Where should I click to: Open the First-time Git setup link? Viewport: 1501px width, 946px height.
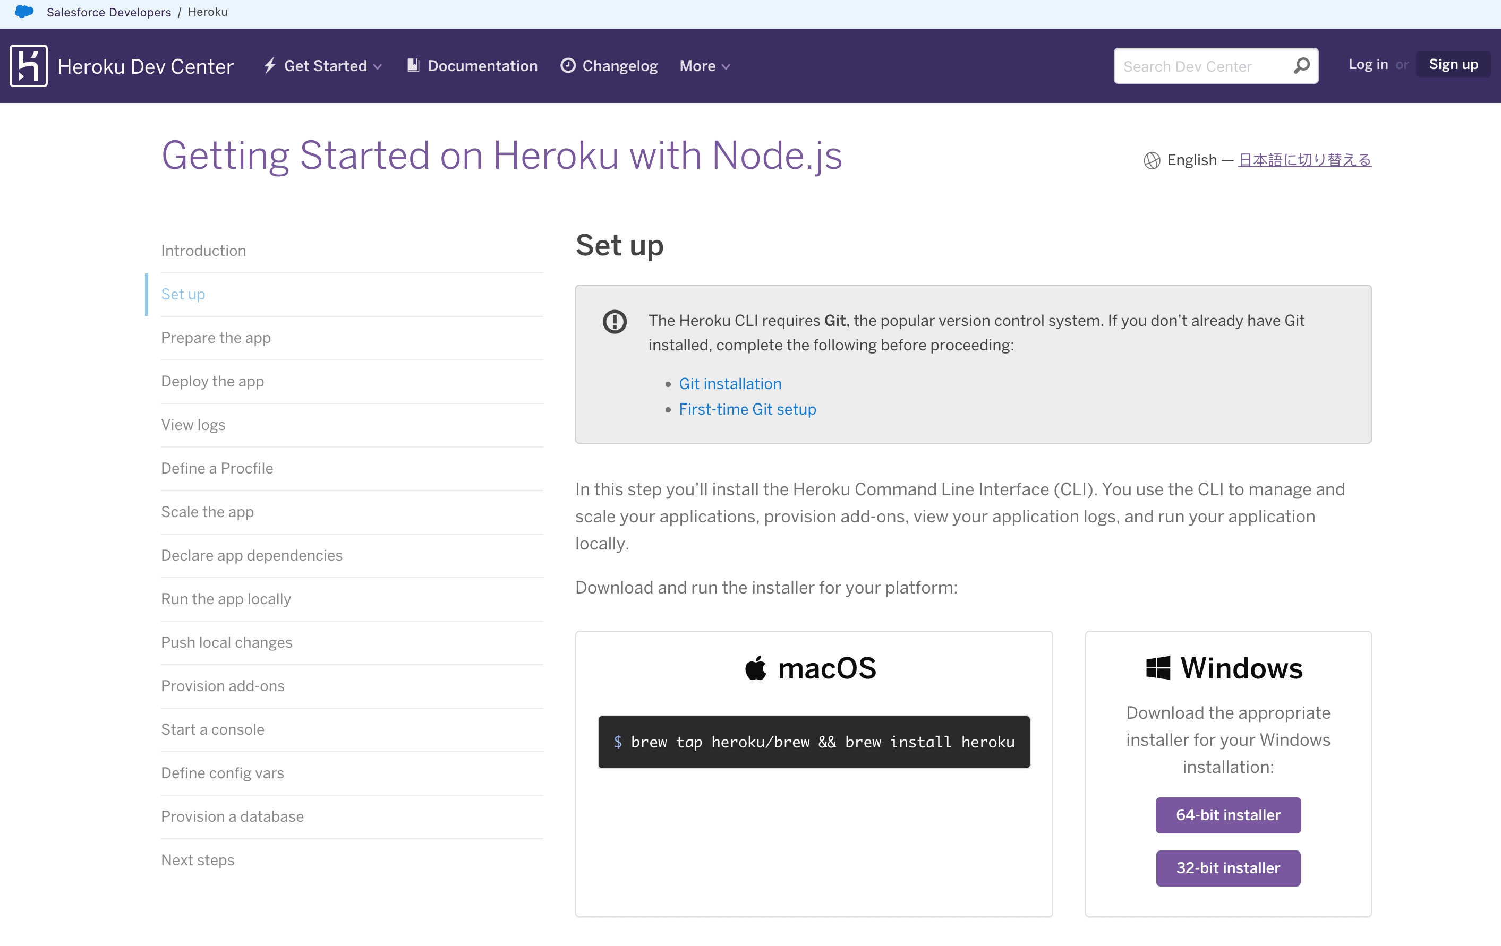click(x=747, y=409)
